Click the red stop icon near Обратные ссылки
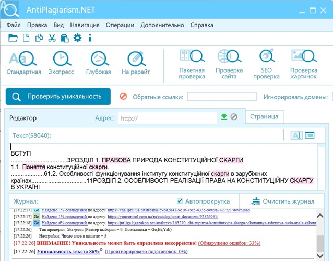333x261 pixels. [x=123, y=97]
